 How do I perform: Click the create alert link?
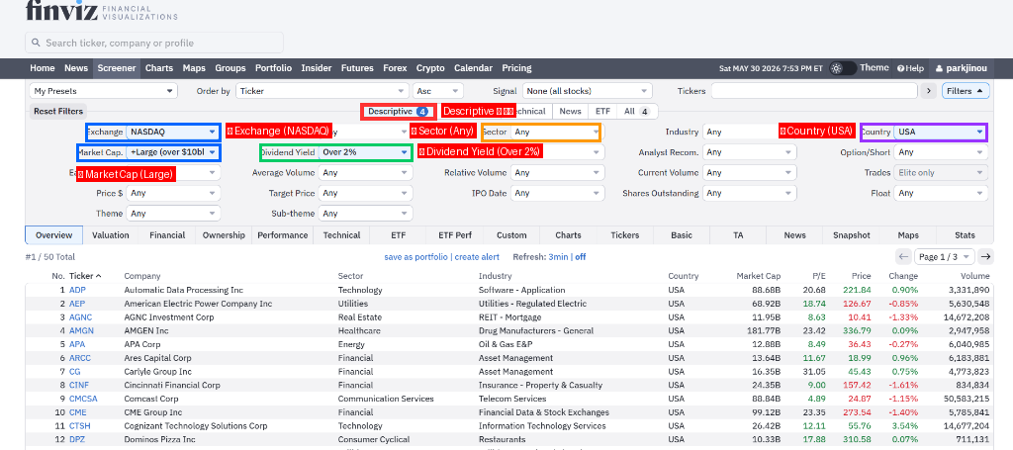click(477, 257)
